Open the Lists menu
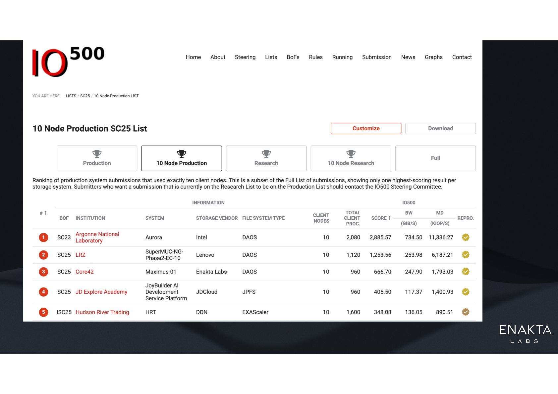This screenshot has height=394, width=558. click(x=271, y=57)
